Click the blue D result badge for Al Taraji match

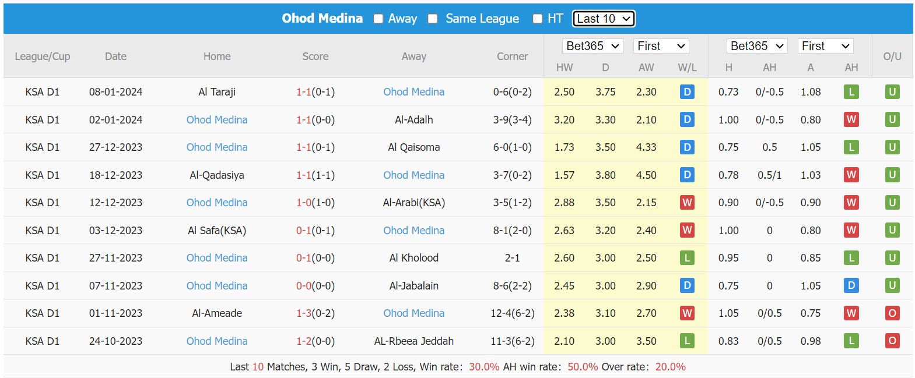click(687, 91)
